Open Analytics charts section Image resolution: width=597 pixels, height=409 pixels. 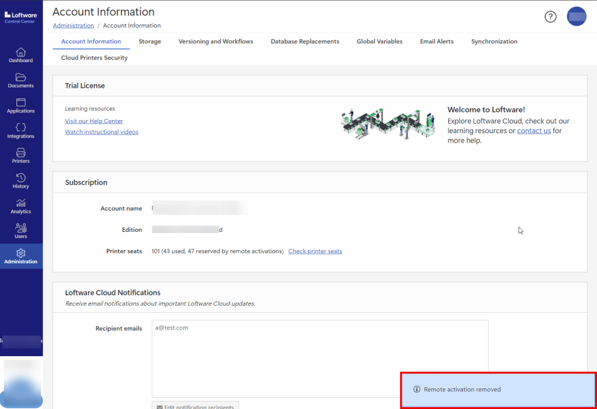coord(21,205)
